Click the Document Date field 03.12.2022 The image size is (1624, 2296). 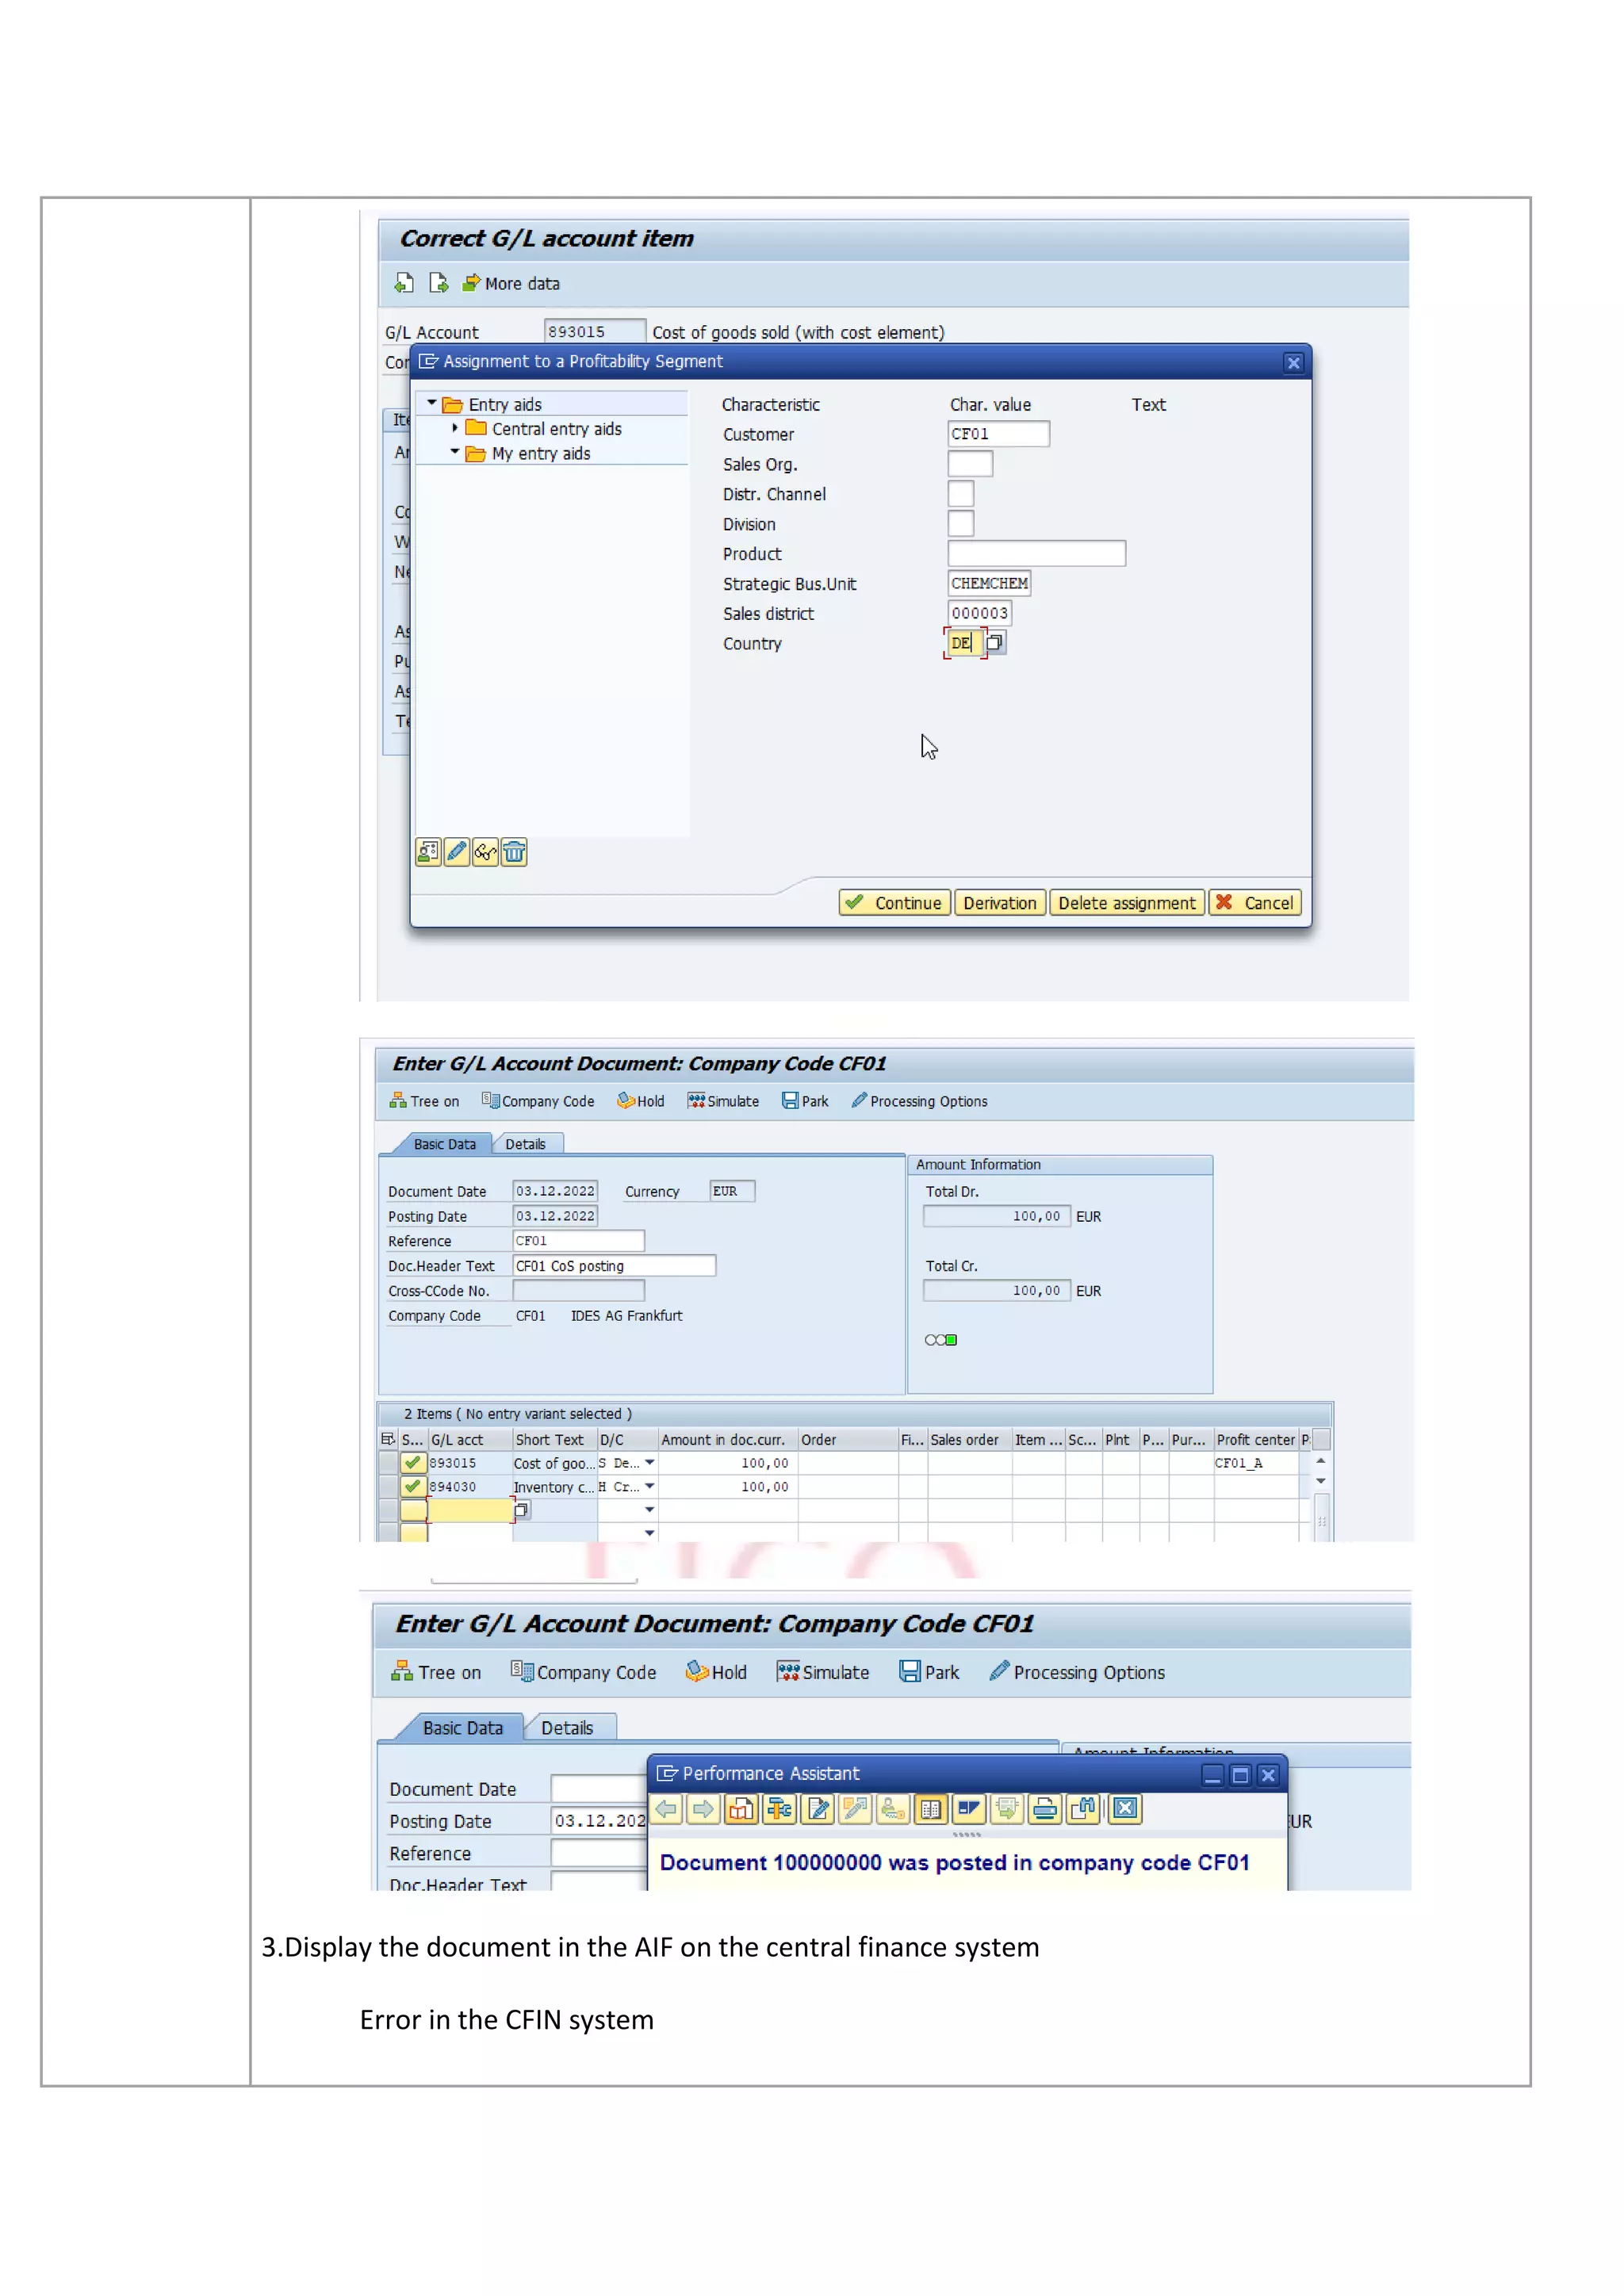click(x=555, y=1191)
